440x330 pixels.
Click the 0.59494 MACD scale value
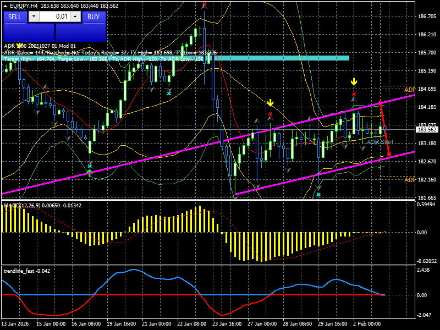[427, 204]
